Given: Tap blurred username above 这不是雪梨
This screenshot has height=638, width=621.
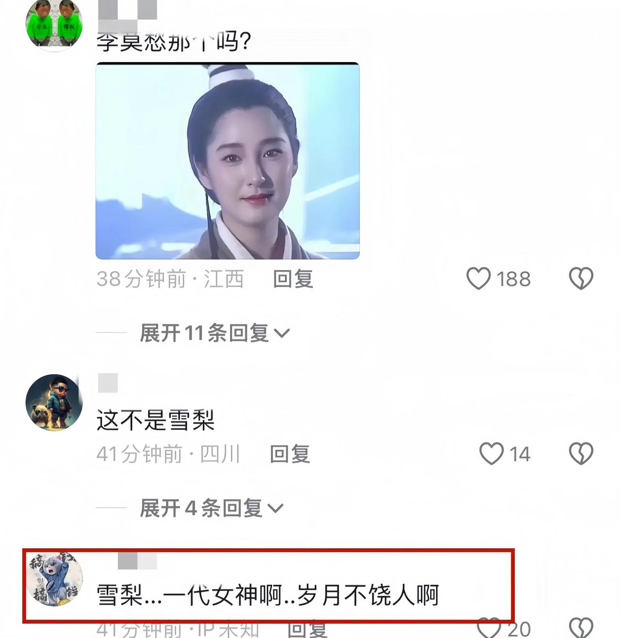Looking at the screenshot, I should click(108, 383).
